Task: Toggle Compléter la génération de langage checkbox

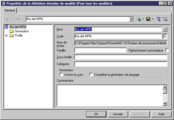Action: pyautogui.click(x=91, y=75)
